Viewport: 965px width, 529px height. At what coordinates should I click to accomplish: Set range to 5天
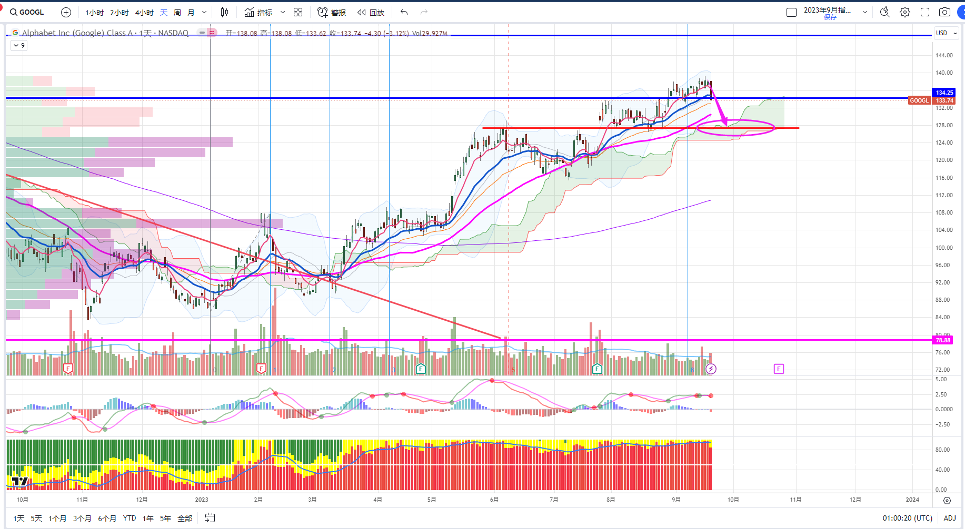tap(36, 518)
